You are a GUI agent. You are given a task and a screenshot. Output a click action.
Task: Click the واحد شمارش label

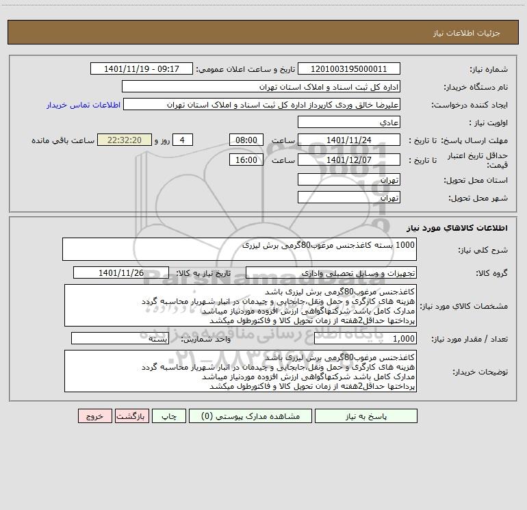tap(206, 339)
